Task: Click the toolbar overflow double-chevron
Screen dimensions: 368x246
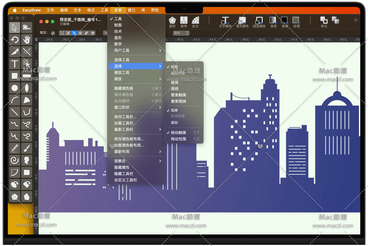Action: [355, 20]
